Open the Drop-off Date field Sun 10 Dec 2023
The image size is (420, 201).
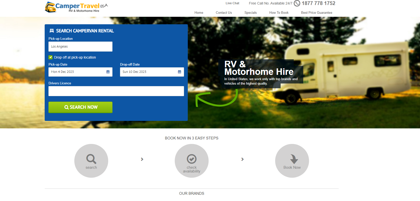pyautogui.click(x=152, y=72)
